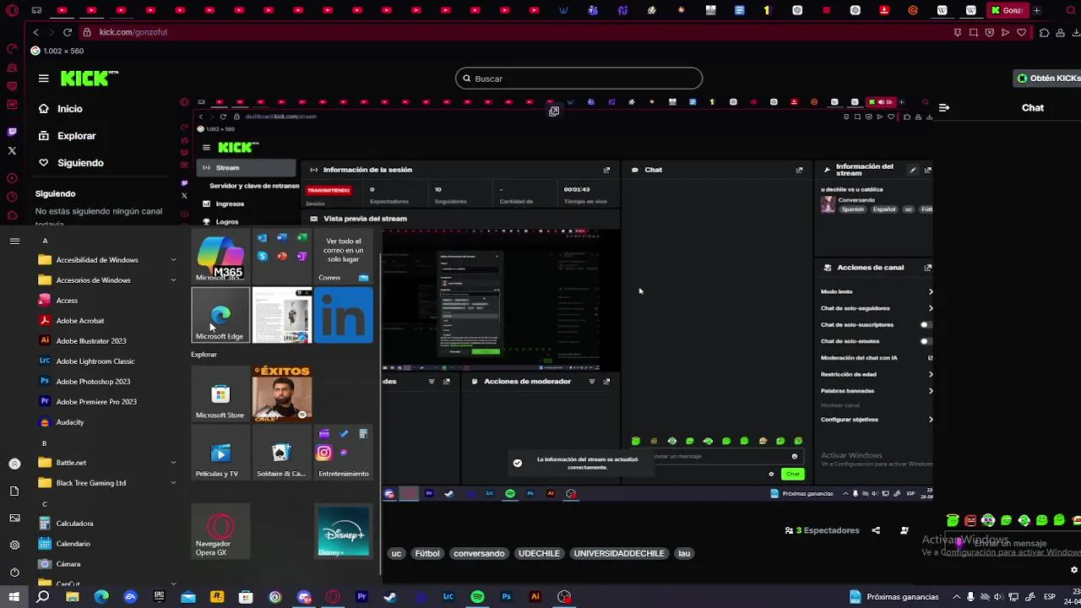The height and width of the screenshot is (608, 1081).
Task: Open the Películas y TV tile
Action: [x=220, y=453]
